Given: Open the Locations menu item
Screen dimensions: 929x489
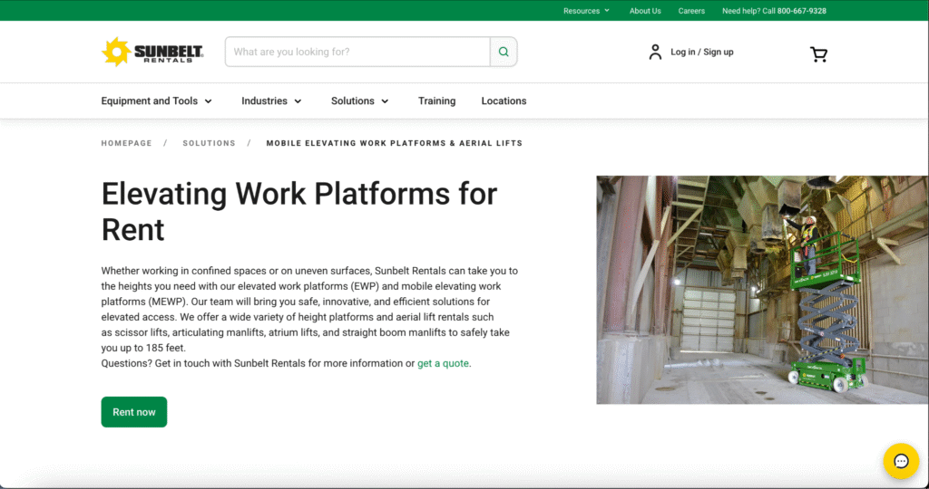Looking at the screenshot, I should click(x=504, y=101).
